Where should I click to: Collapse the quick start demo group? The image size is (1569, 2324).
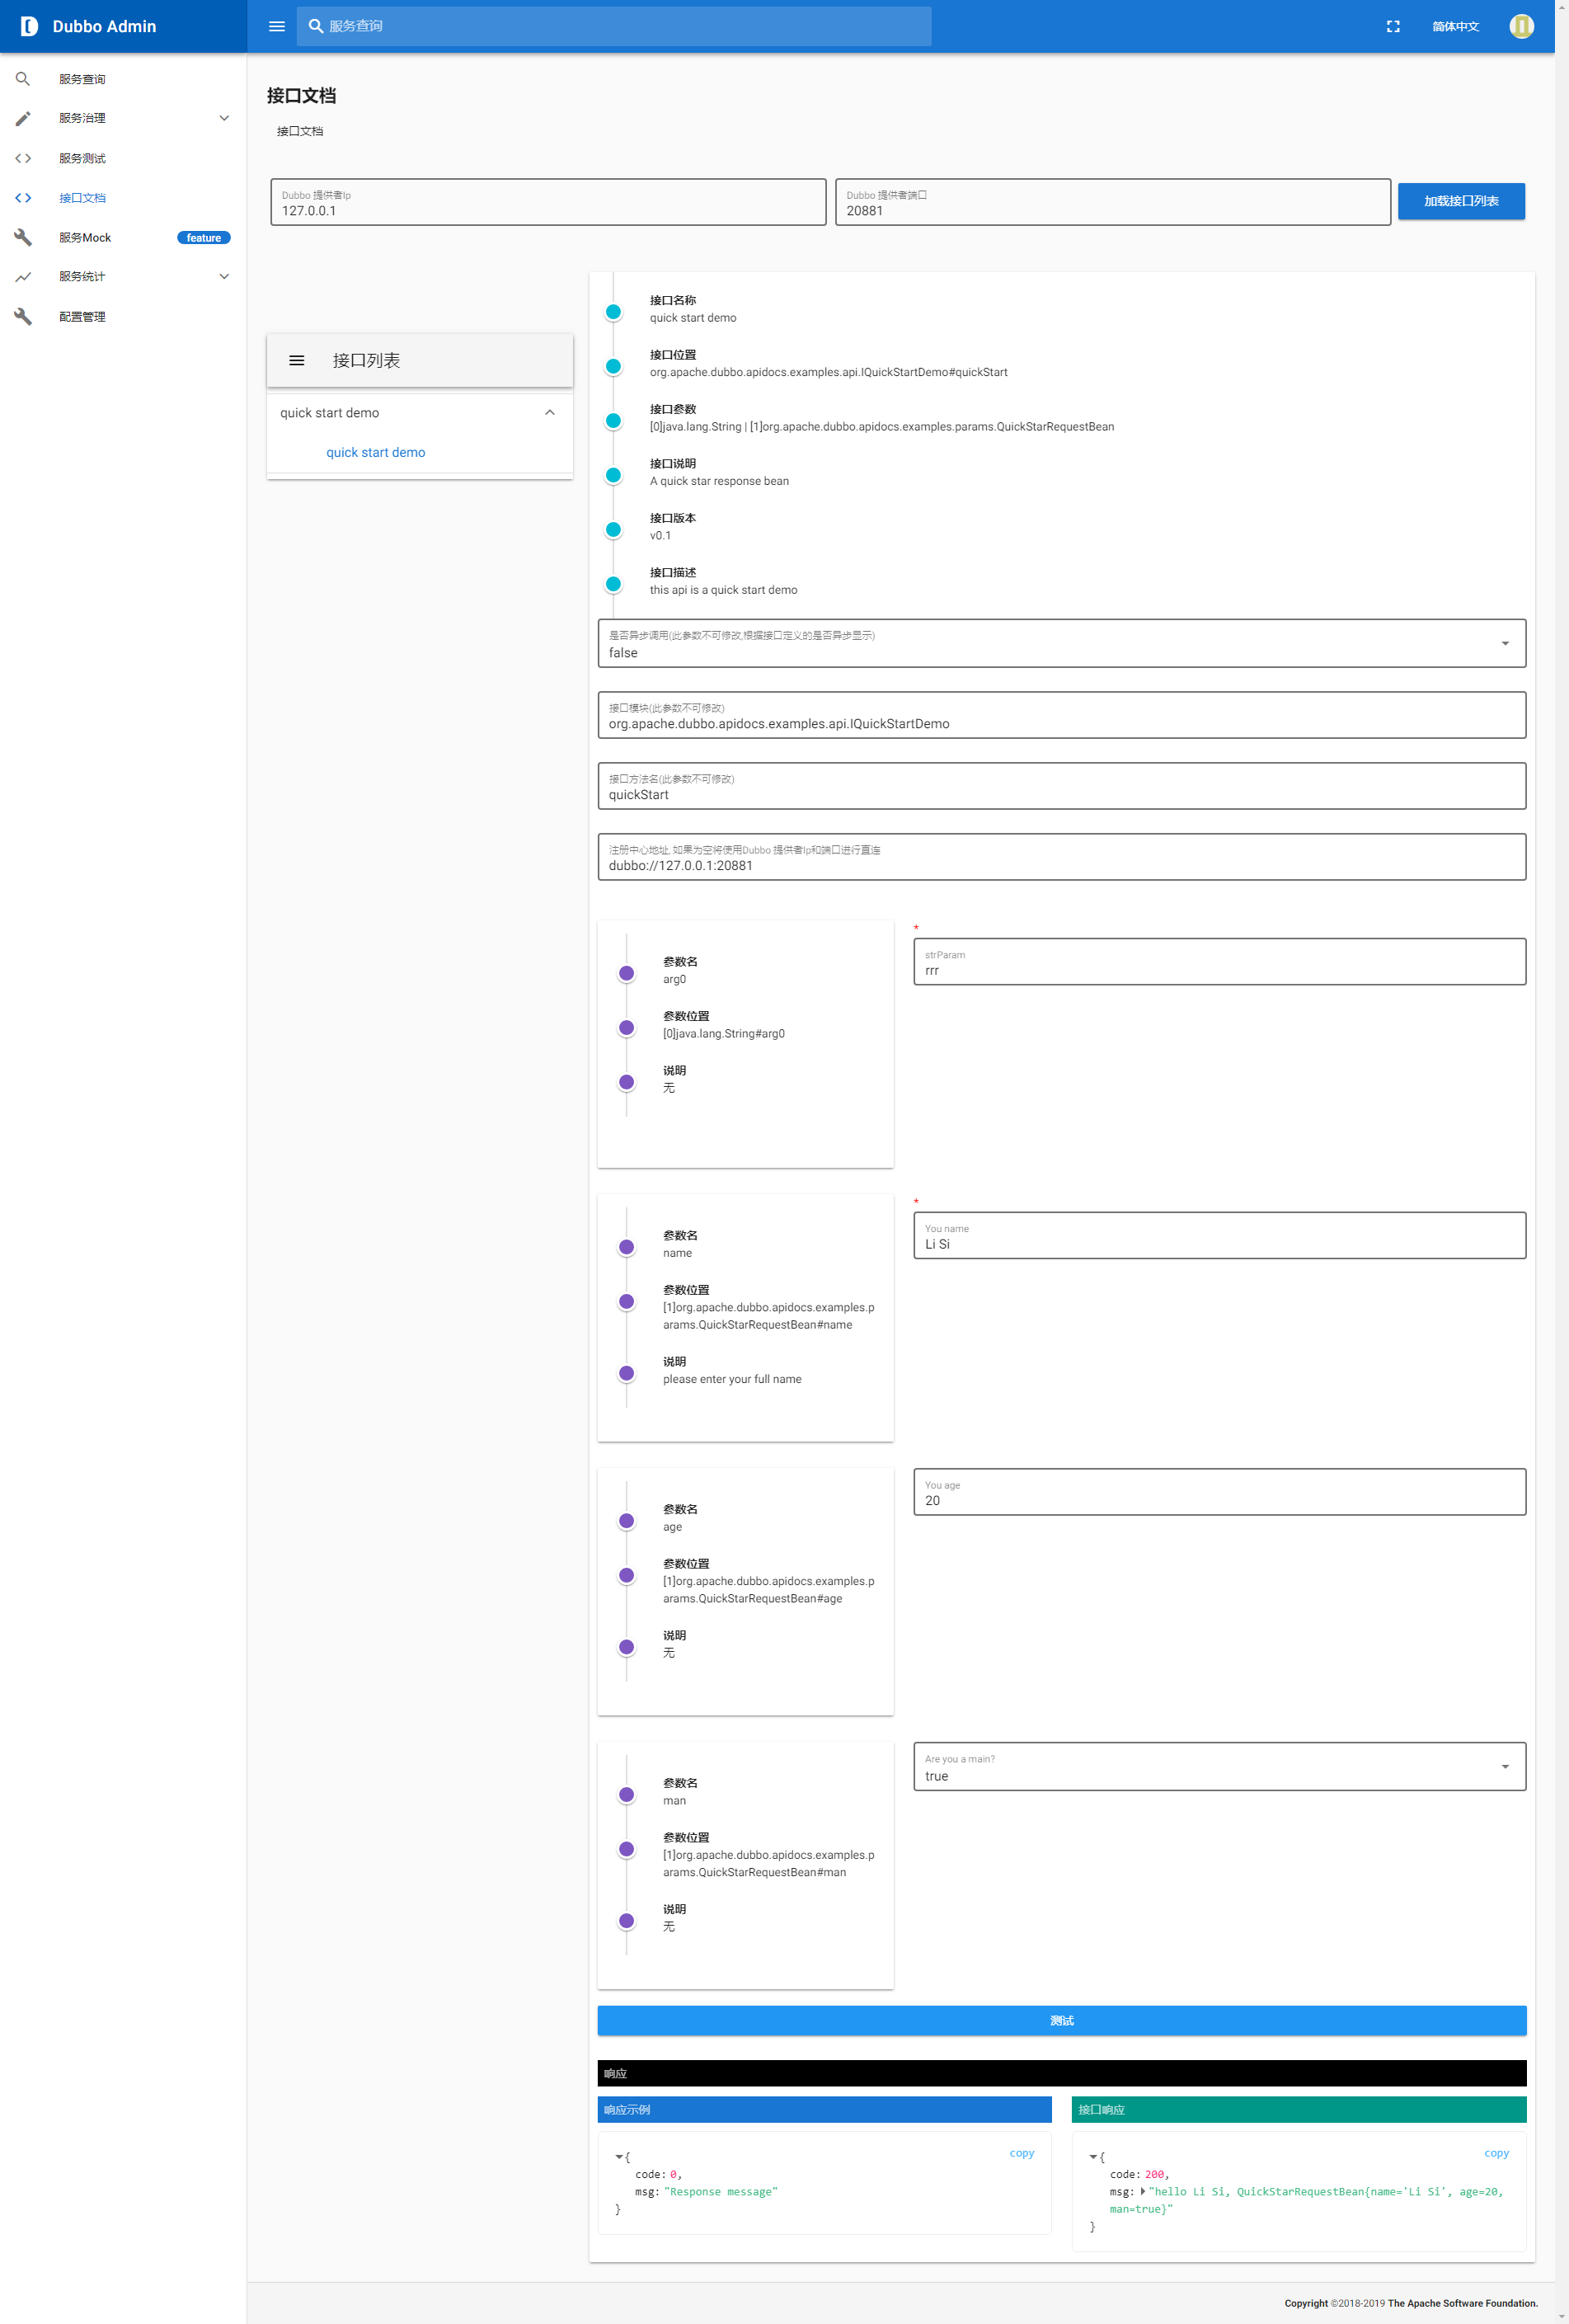(549, 412)
